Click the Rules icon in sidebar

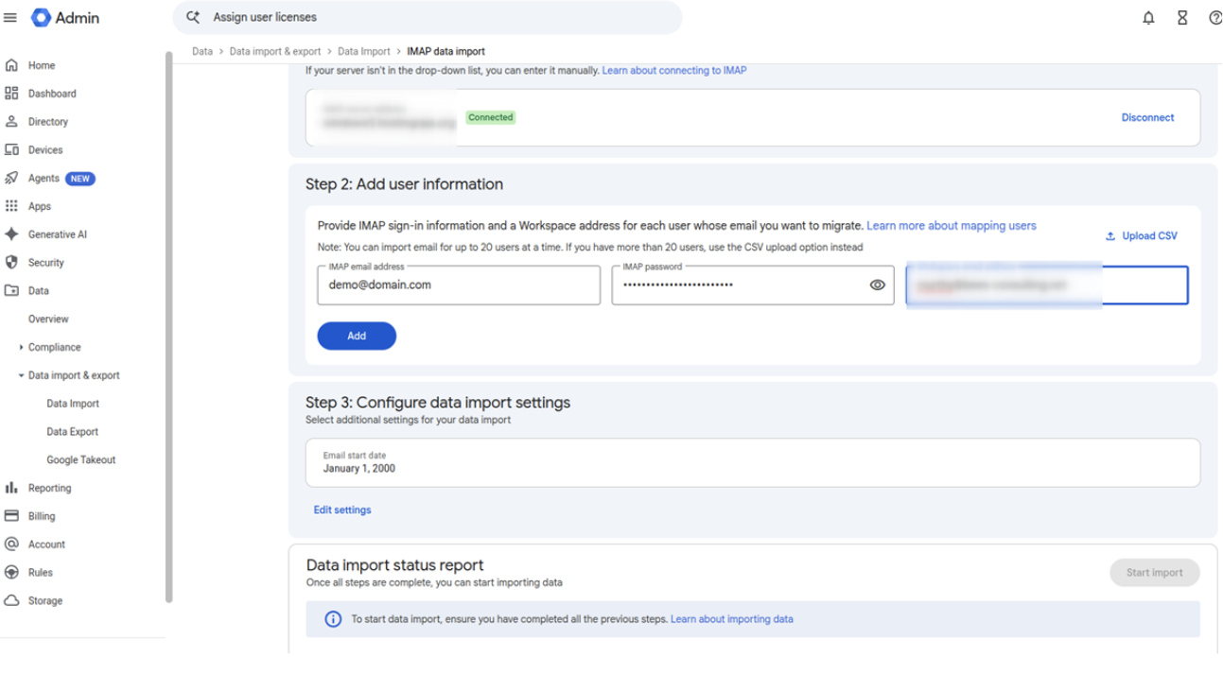[11, 572]
